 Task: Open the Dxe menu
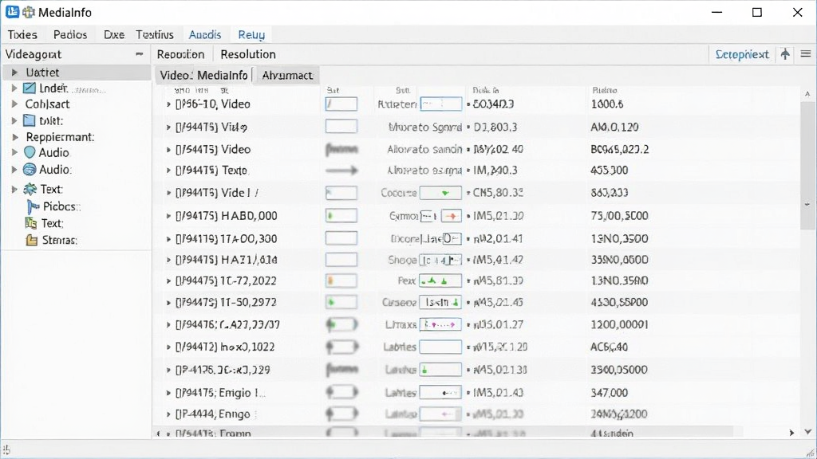click(113, 35)
